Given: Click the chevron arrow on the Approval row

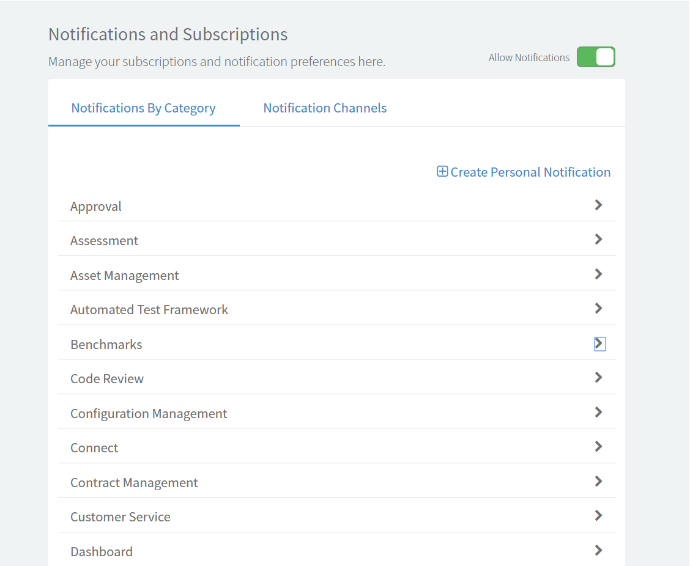Looking at the screenshot, I should coord(598,205).
